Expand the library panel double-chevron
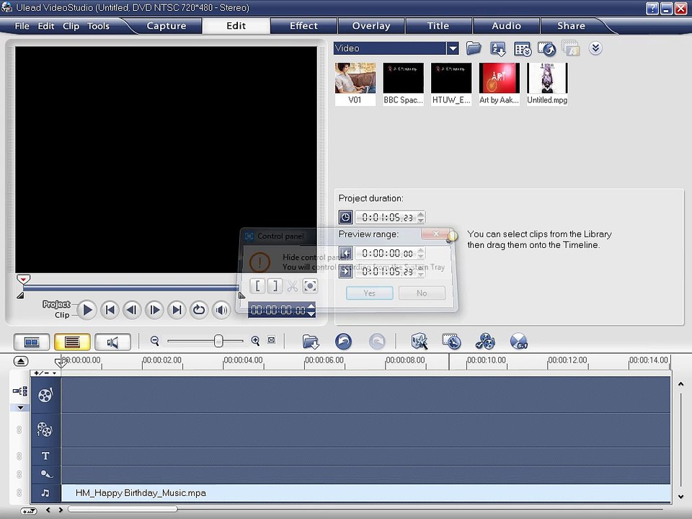Image resolution: width=692 pixels, height=519 pixels. point(595,48)
